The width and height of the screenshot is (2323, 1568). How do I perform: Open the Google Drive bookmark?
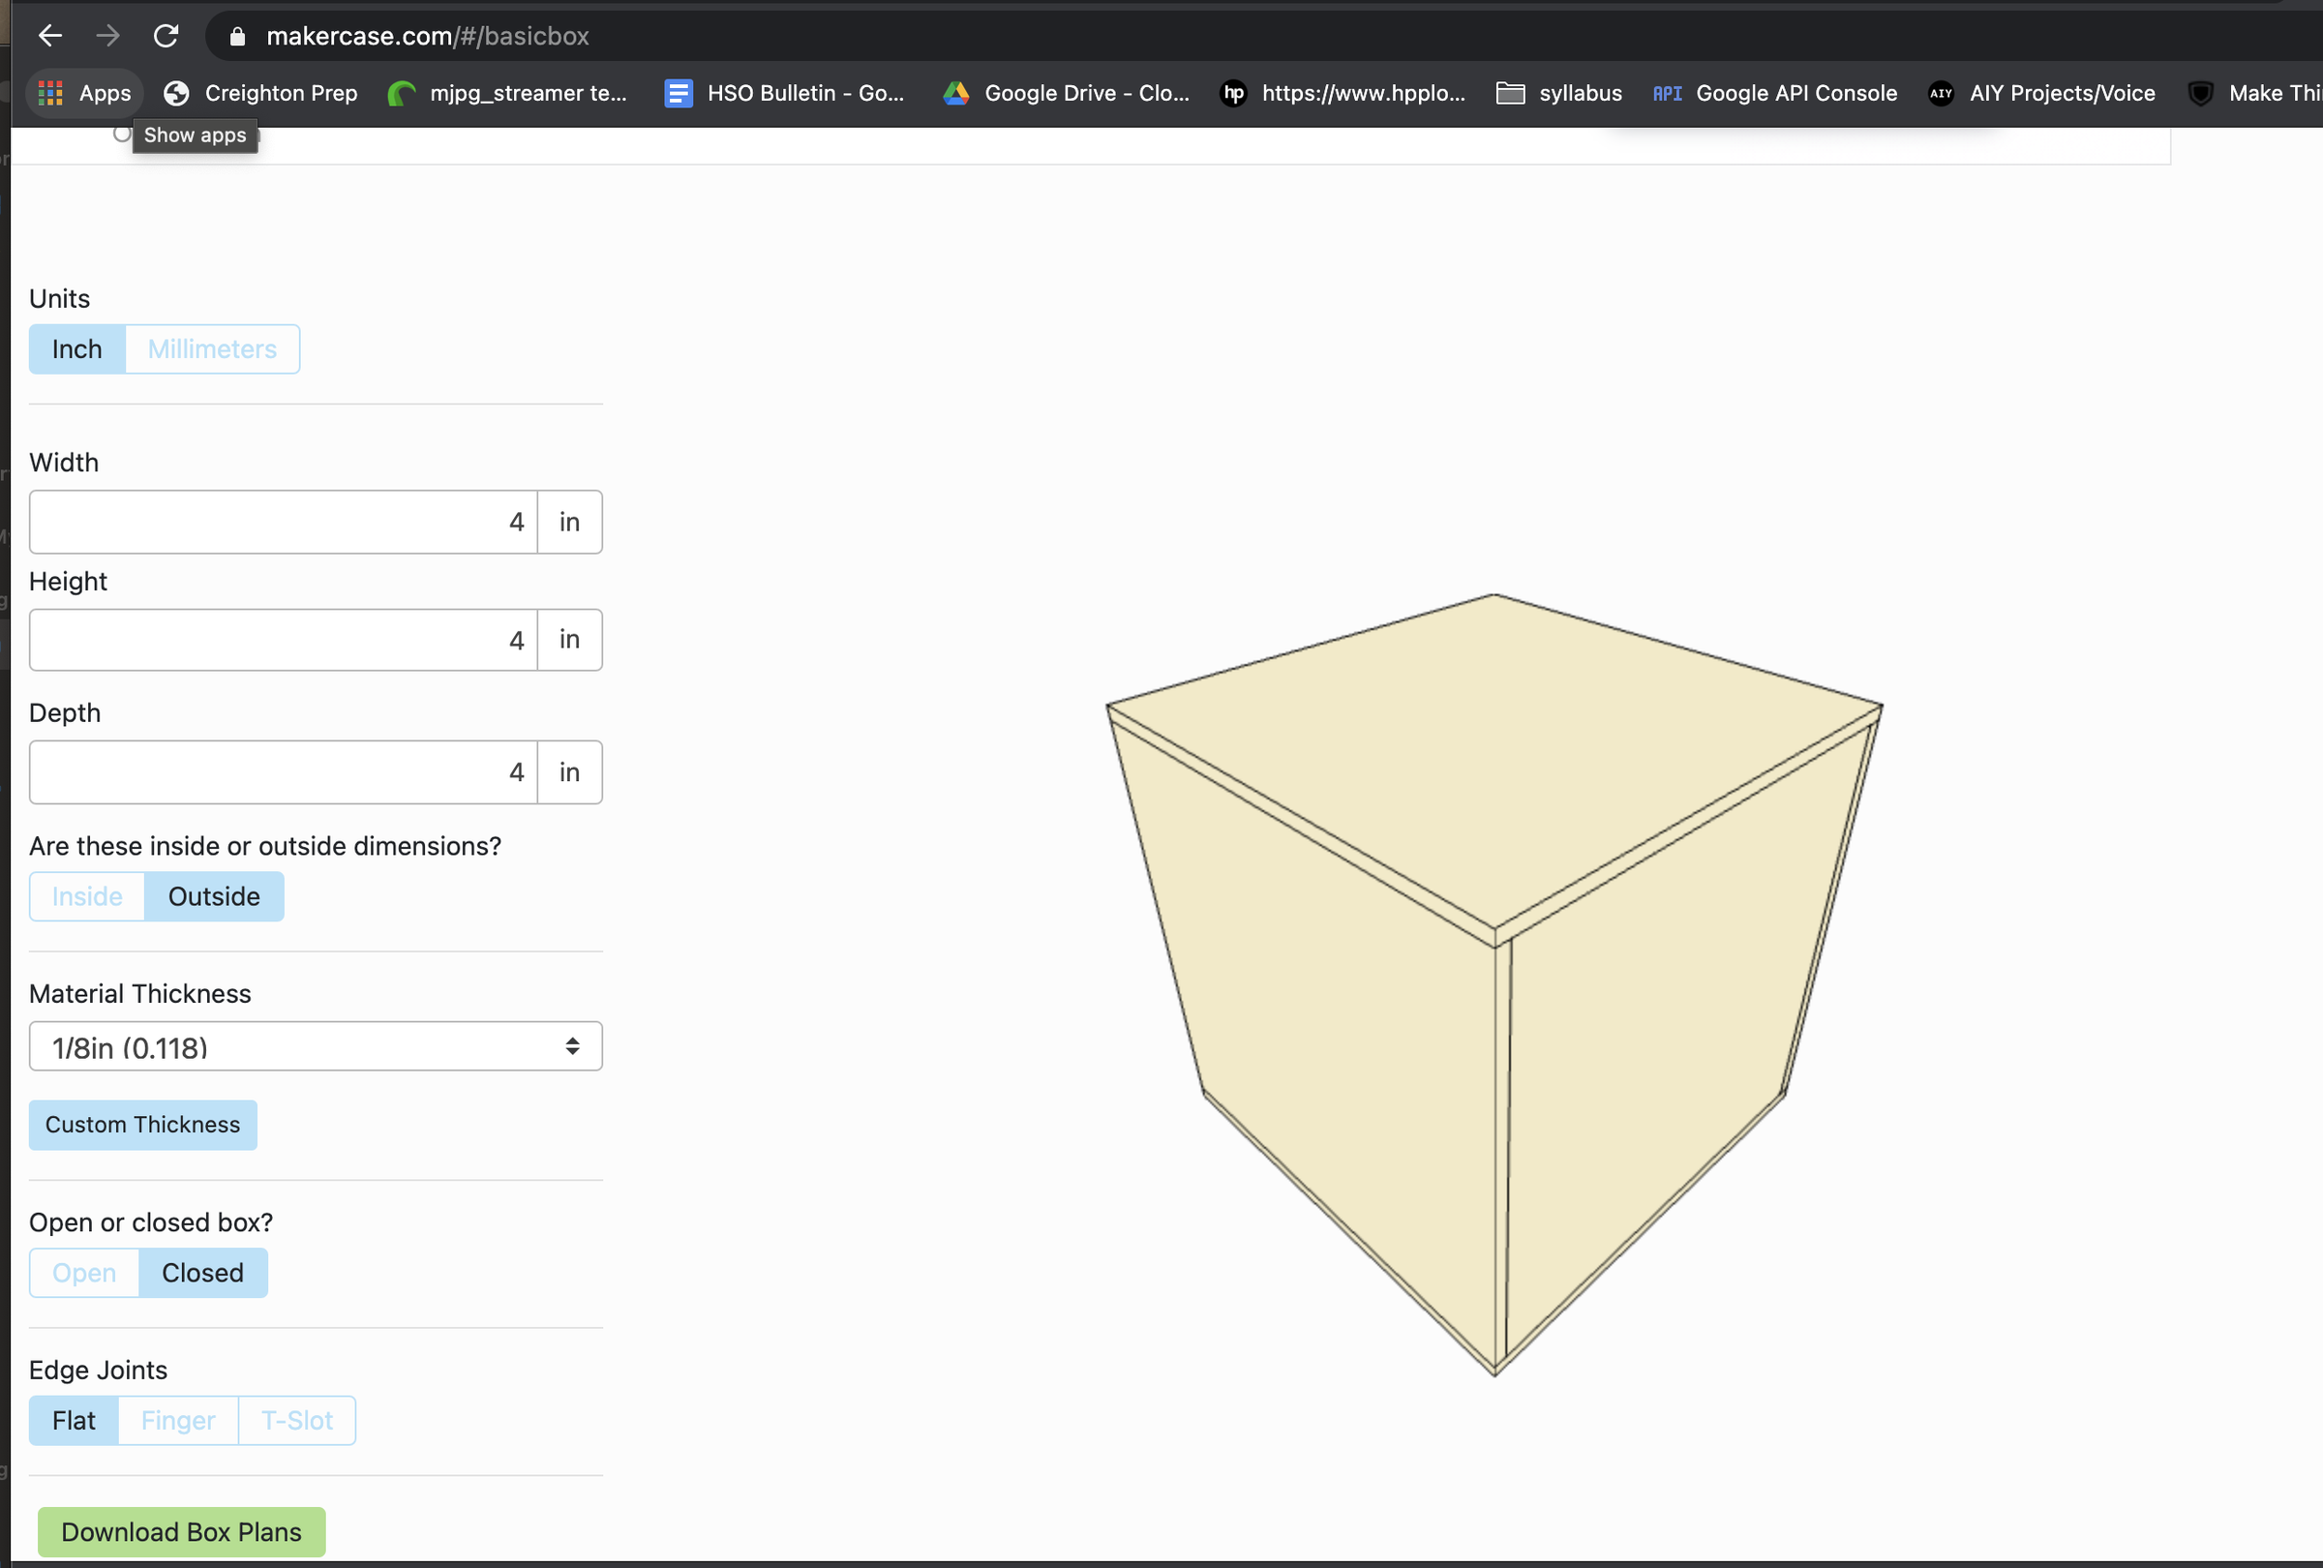coord(1065,93)
